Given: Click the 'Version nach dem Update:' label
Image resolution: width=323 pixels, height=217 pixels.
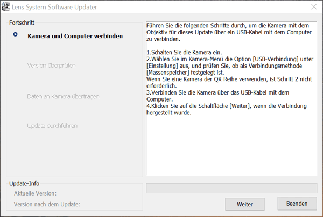Looking at the screenshot, I should click(x=47, y=204).
